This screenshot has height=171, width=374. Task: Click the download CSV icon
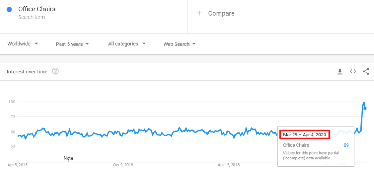tap(340, 72)
